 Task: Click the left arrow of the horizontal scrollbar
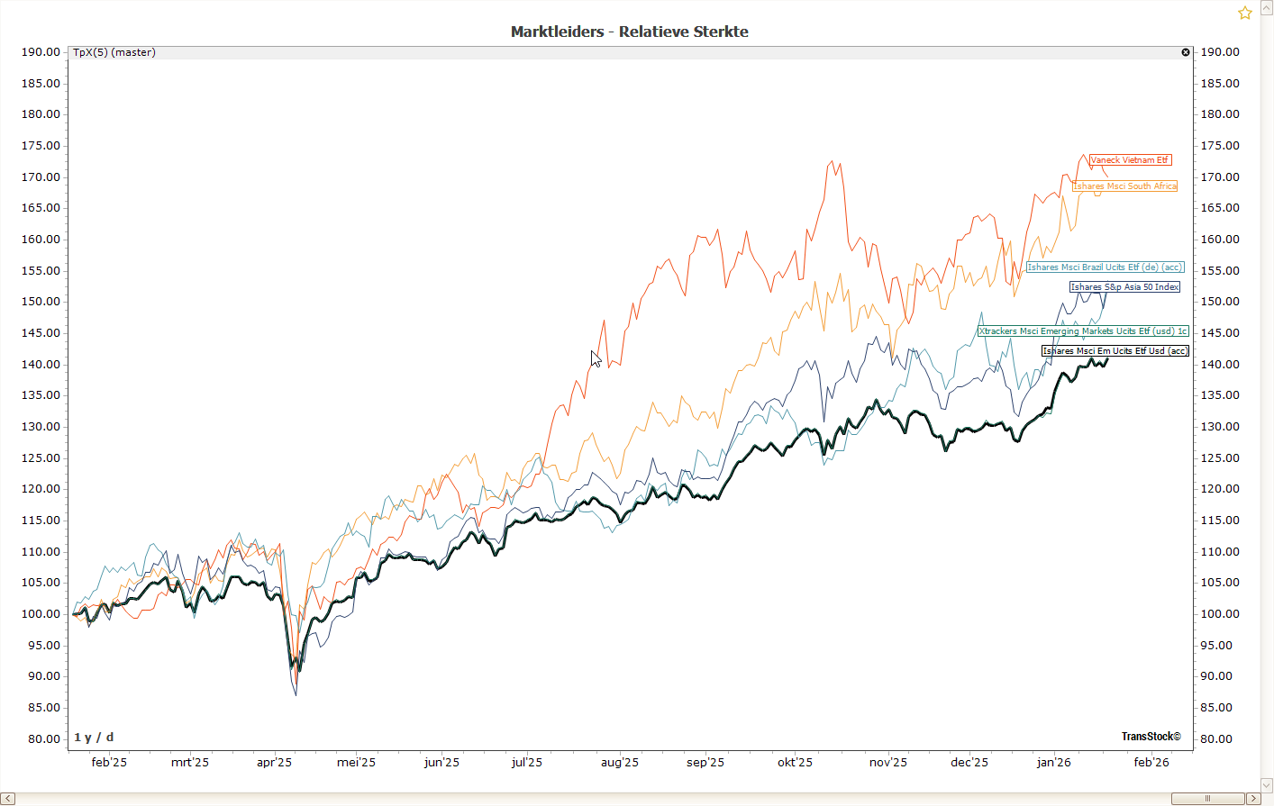point(8,798)
